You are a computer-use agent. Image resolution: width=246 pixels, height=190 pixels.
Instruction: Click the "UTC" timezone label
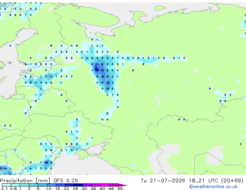pos(213,181)
